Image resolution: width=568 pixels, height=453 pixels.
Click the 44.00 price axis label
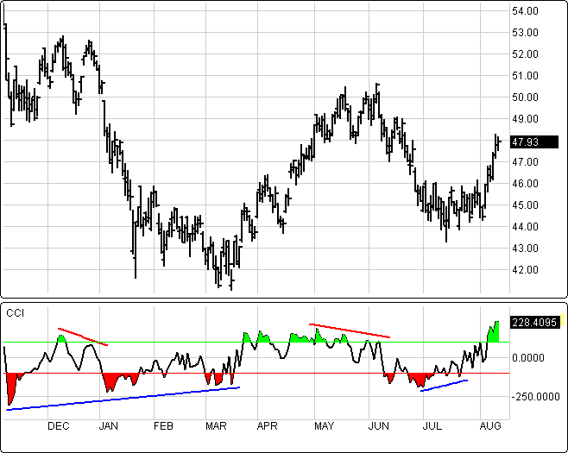[525, 227]
